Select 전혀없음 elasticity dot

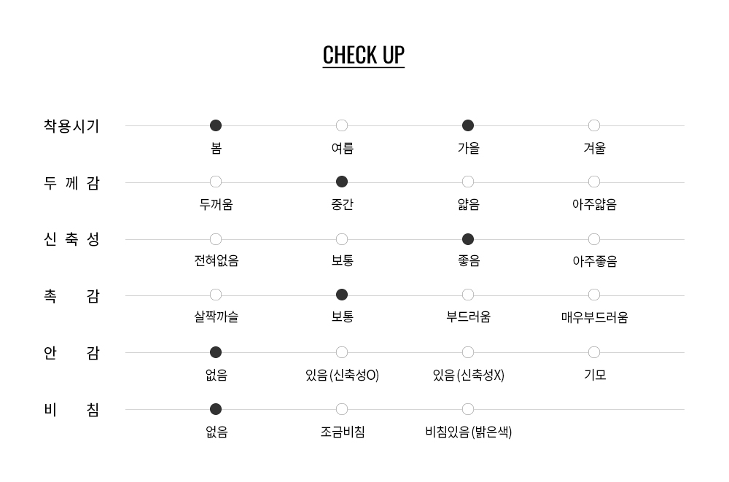tap(216, 239)
